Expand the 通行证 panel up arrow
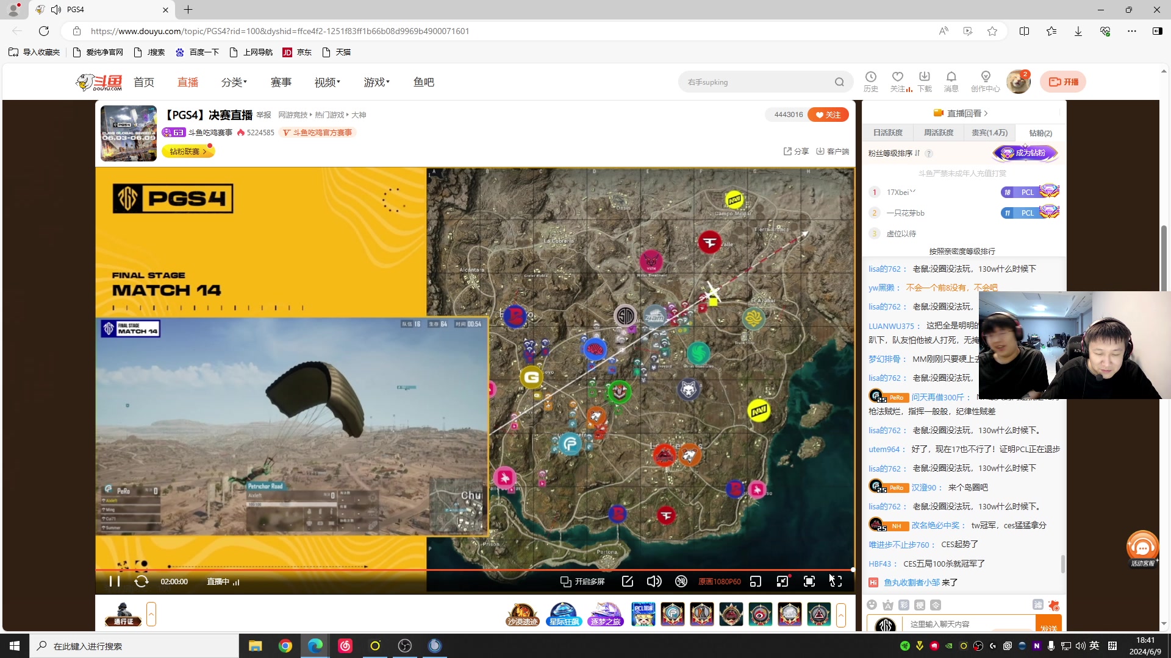1171x658 pixels. (x=151, y=614)
